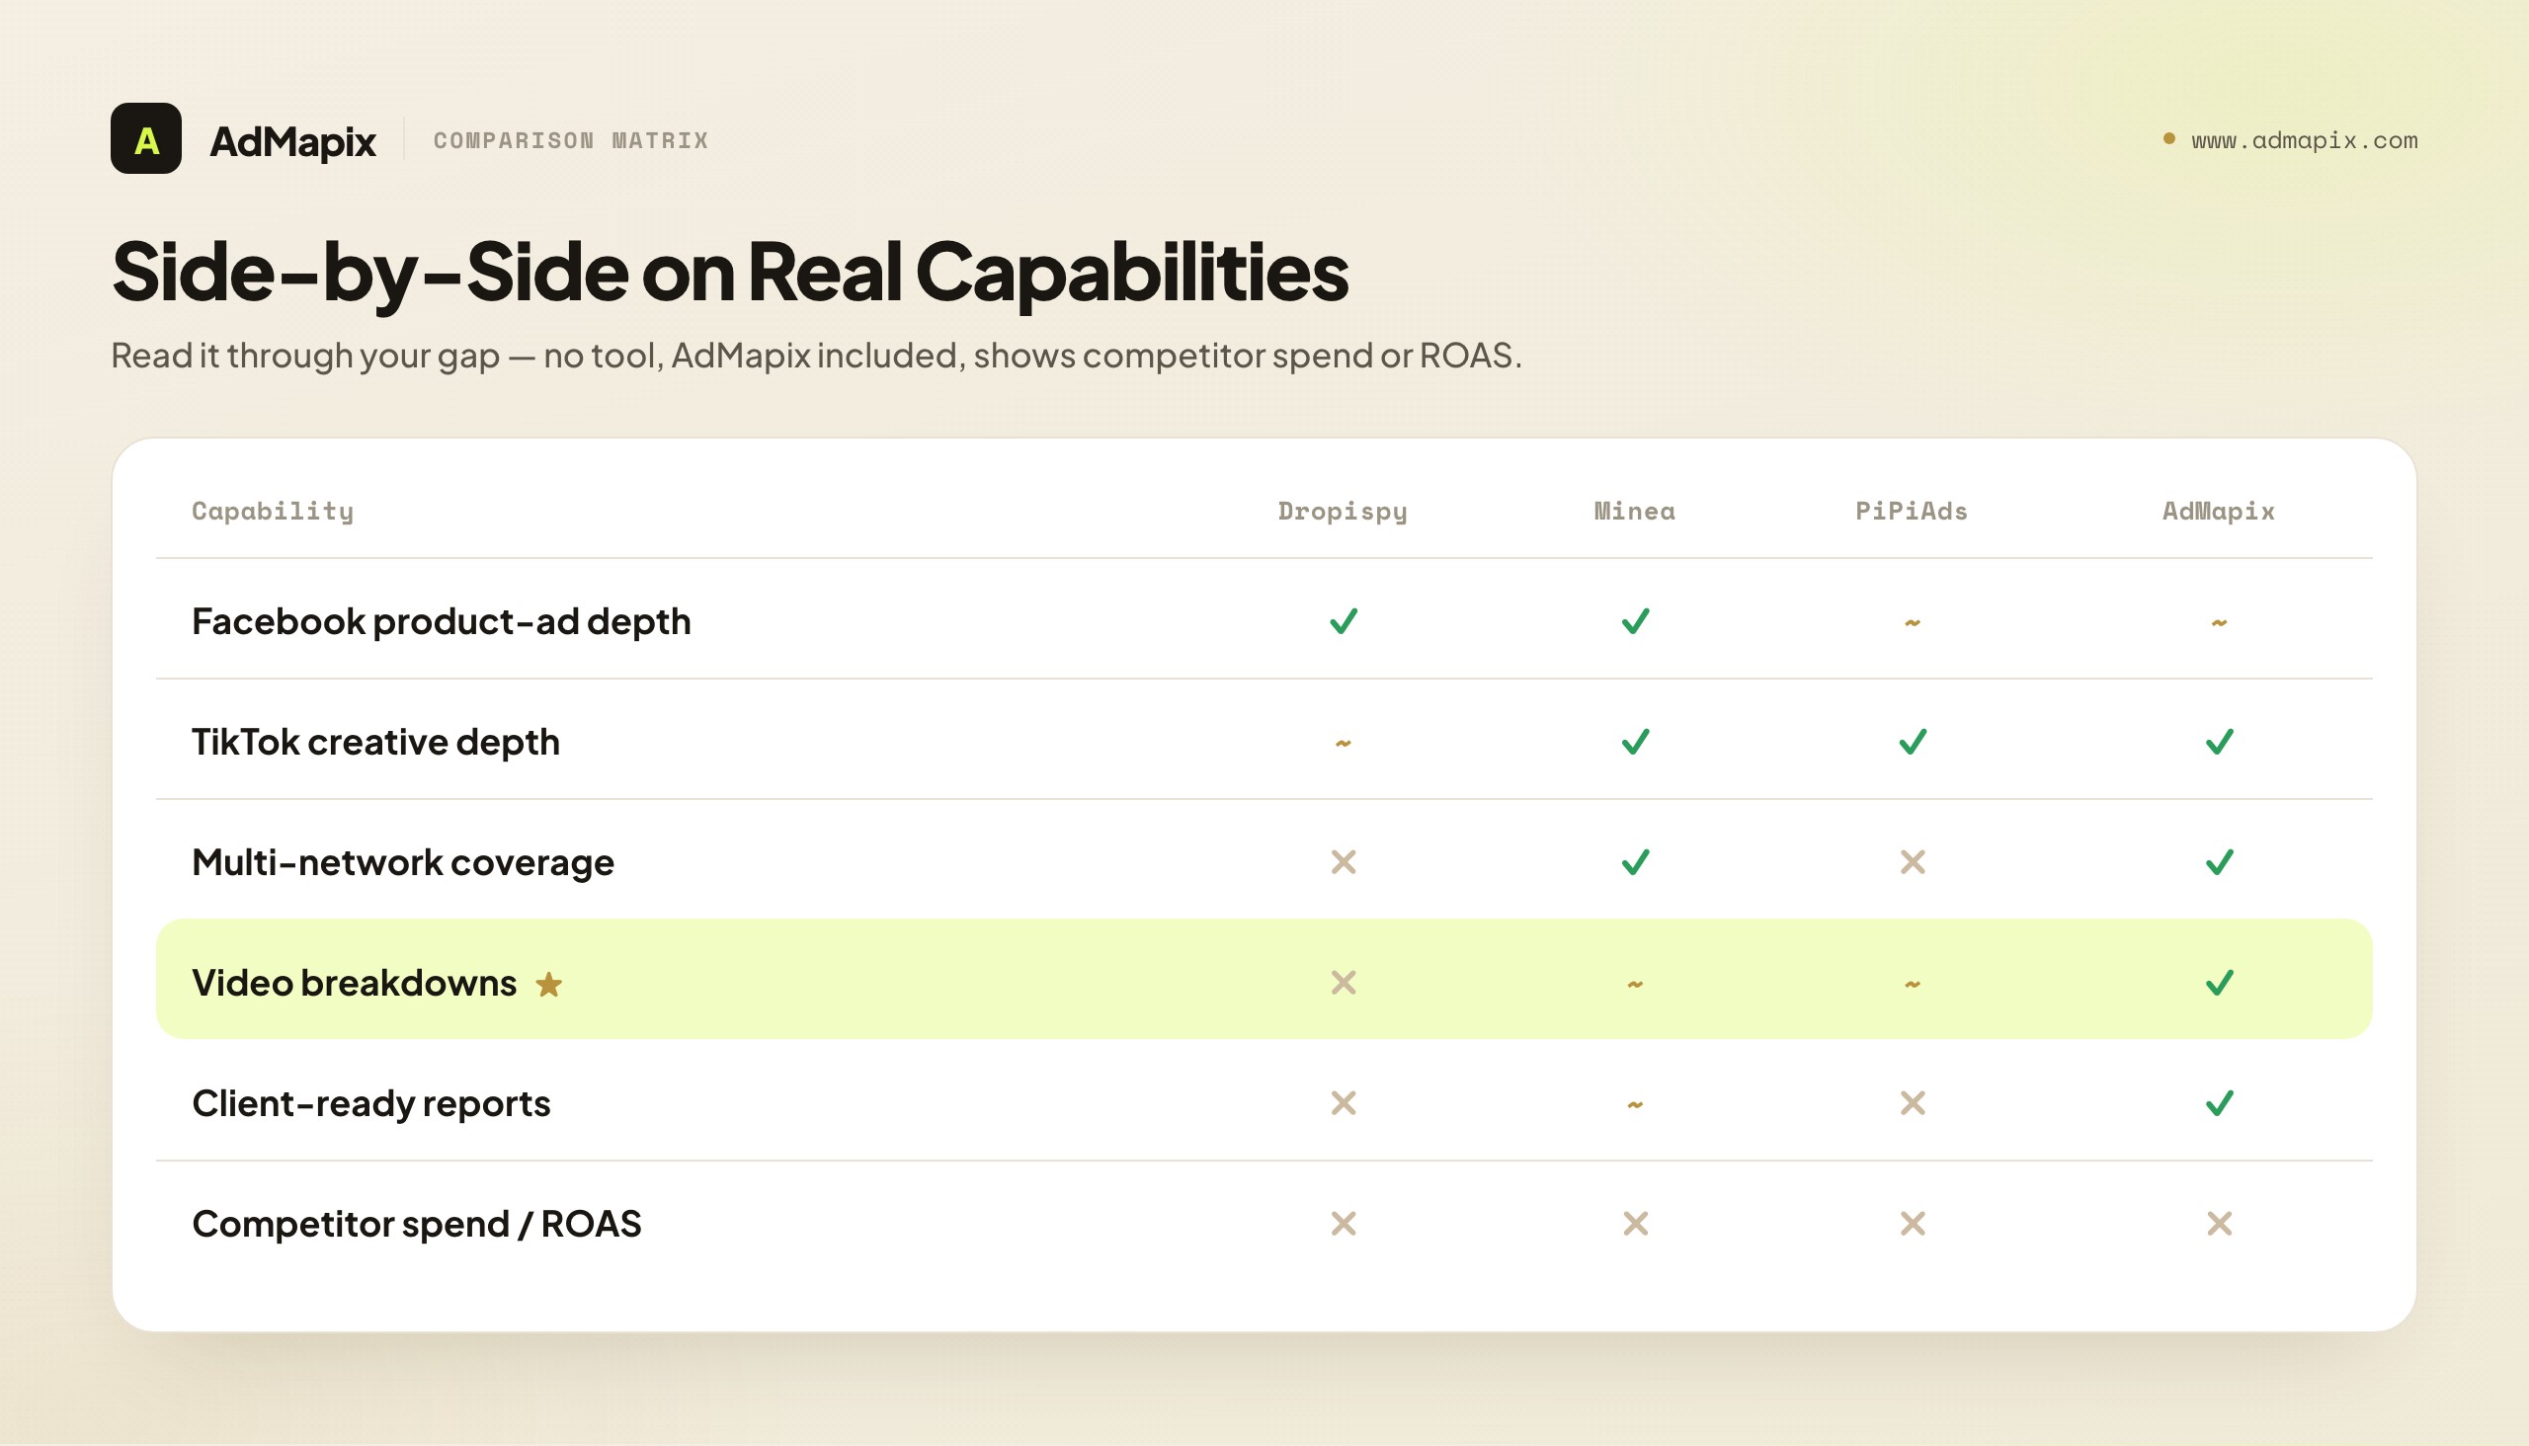Click Minea checkmark for TikTok creative depth
Screen dimensions: 2529x1446
[1635, 742]
